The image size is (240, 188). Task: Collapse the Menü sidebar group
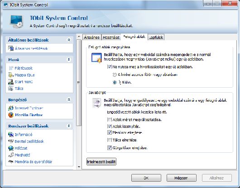[69, 59]
